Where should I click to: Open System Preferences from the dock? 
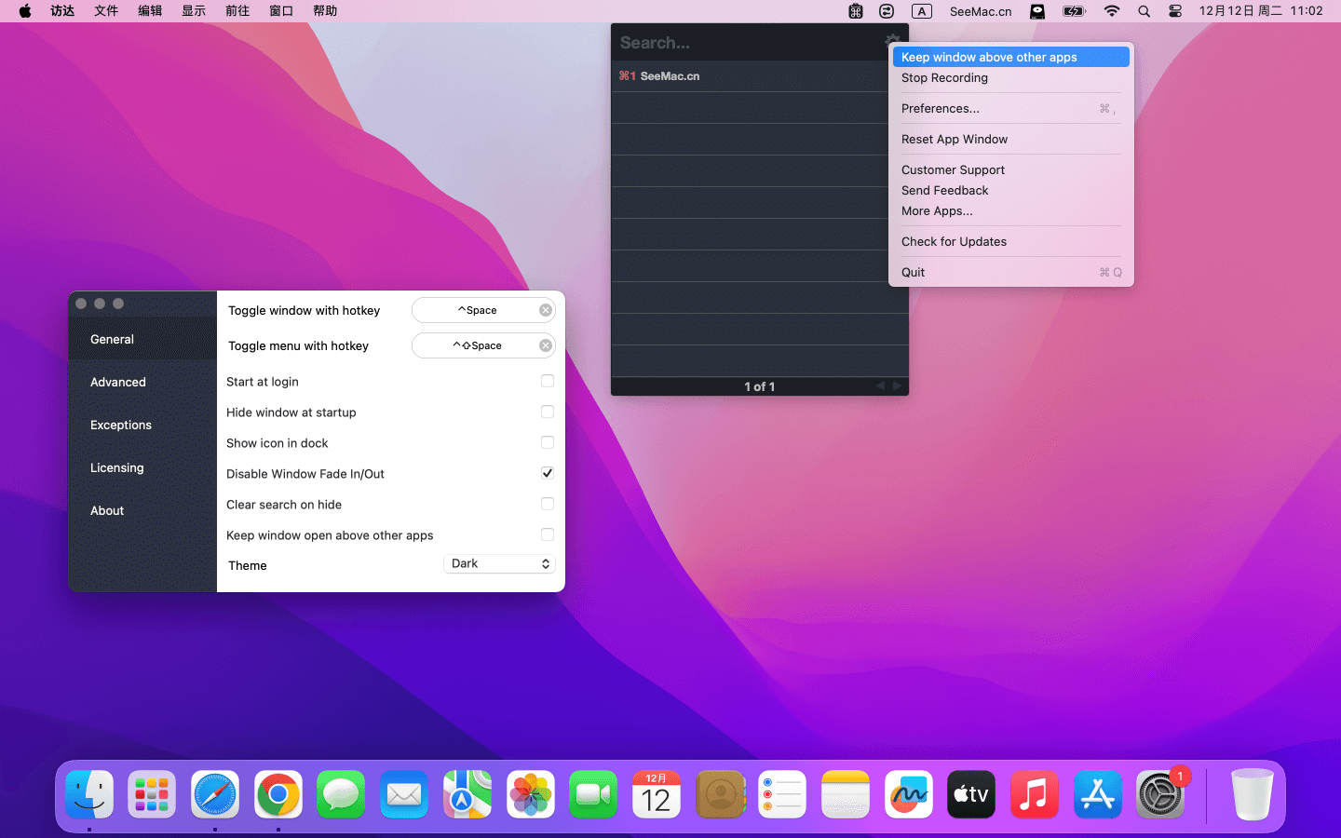point(1159,795)
